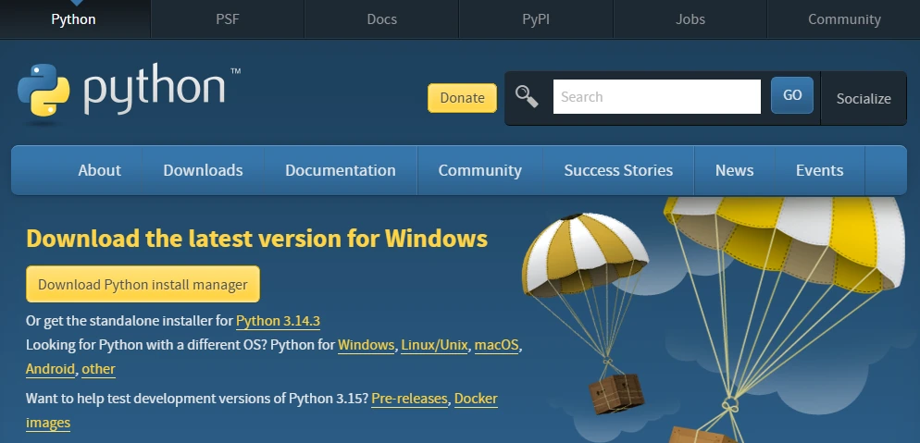The height and width of the screenshot is (443, 920).
Task: Open the Community top tab
Action: [843, 18]
